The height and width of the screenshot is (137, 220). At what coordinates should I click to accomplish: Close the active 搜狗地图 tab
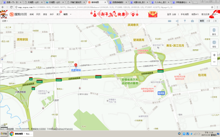click(105, 2)
